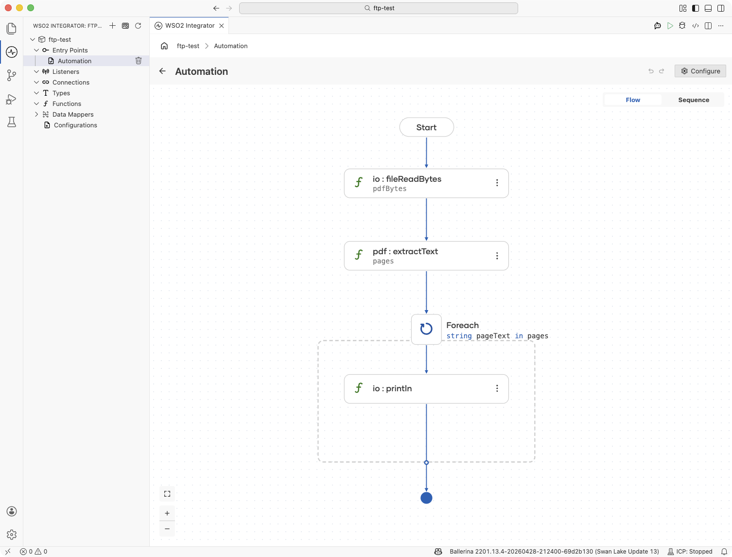The width and height of the screenshot is (732, 557).
Task: Click the Foreach loop node
Action: (426, 329)
